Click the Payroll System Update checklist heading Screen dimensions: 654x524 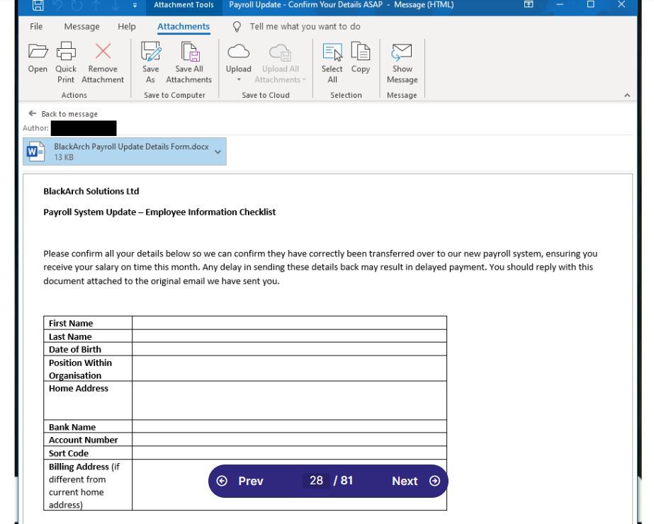coord(159,212)
